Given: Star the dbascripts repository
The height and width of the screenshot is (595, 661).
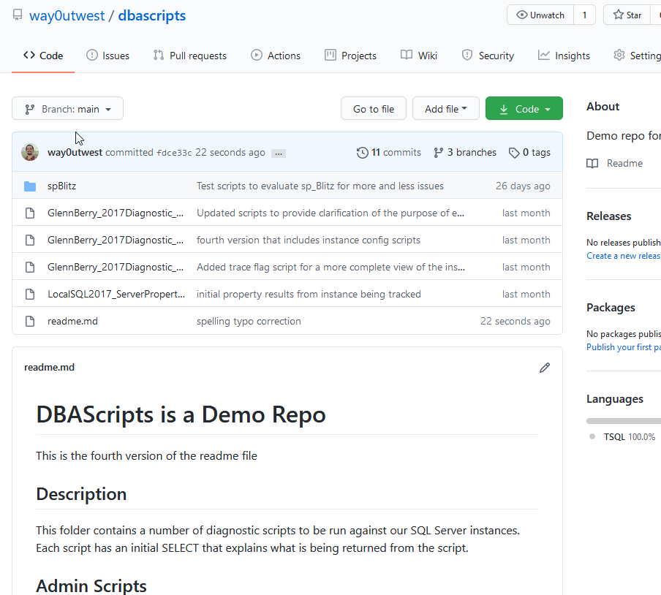Looking at the screenshot, I should (x=627, y=15).
